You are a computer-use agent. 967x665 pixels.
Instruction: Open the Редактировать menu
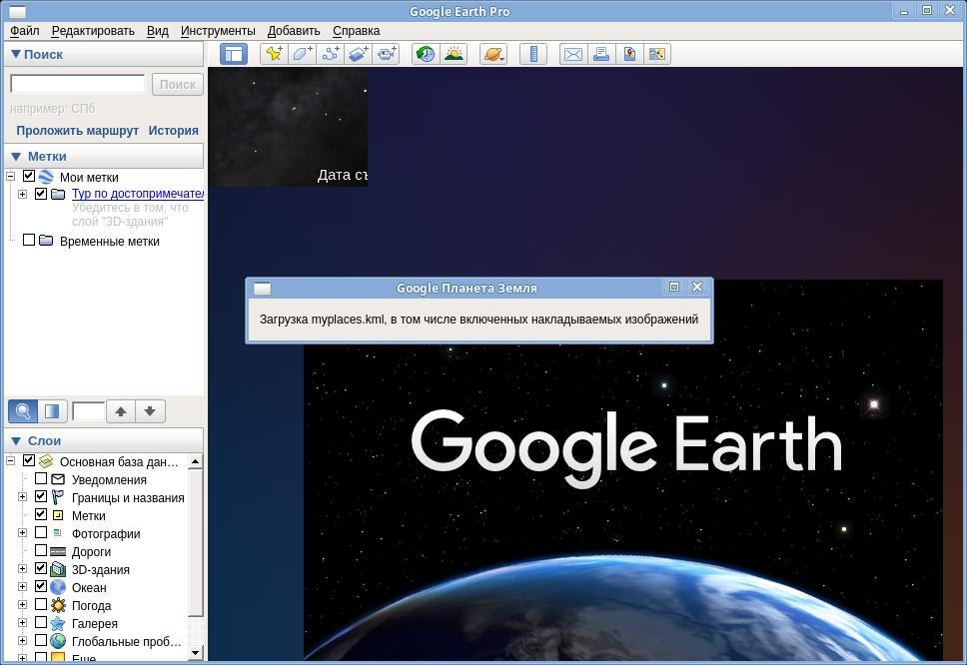[93, 31]
